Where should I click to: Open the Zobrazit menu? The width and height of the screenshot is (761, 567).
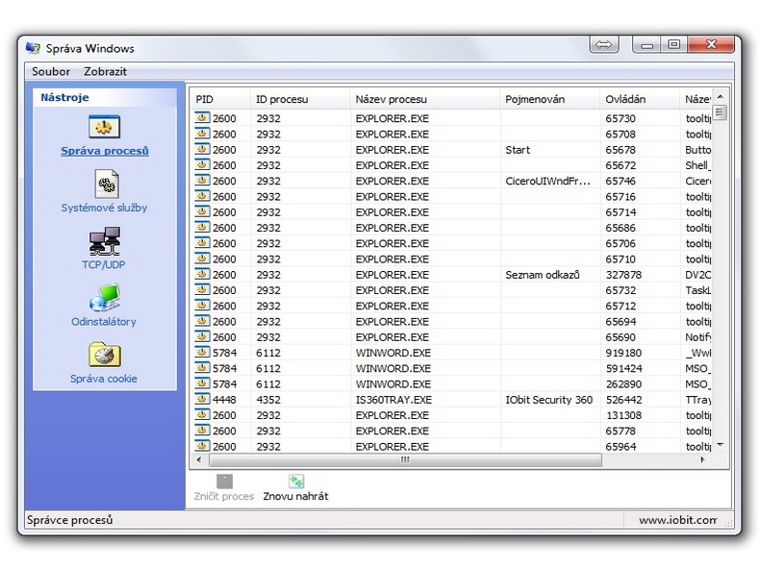pyautogui.click(x=105, y=72)
